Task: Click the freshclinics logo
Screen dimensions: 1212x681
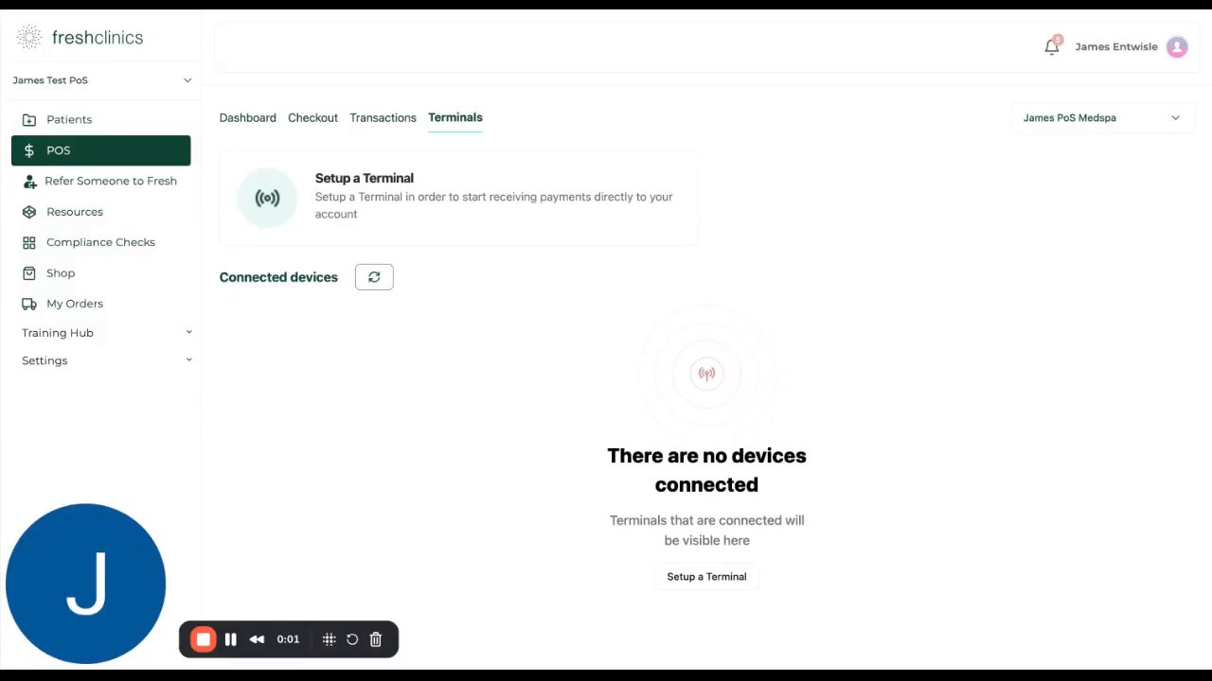Action: coord(80,38)
